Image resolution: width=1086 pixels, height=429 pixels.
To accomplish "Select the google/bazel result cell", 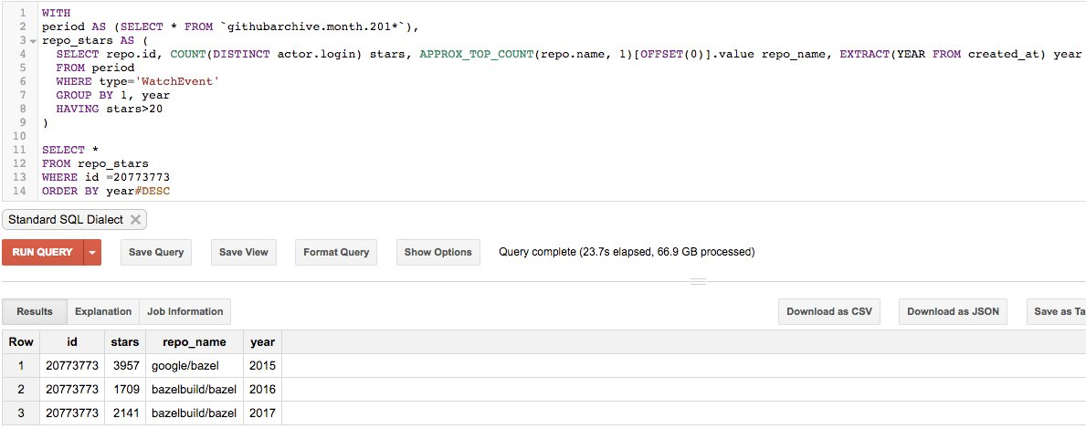I will tap(185, 366).
